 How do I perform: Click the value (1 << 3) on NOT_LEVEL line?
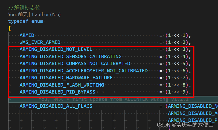(x=177, y=49)
